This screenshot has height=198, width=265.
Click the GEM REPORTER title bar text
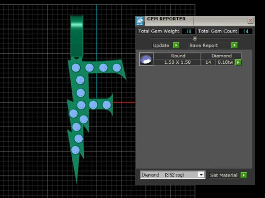[x=166, y=19]
